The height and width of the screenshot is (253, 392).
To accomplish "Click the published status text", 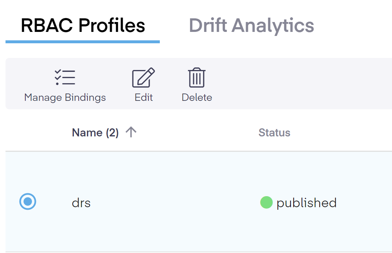I will tap(306, 203).
